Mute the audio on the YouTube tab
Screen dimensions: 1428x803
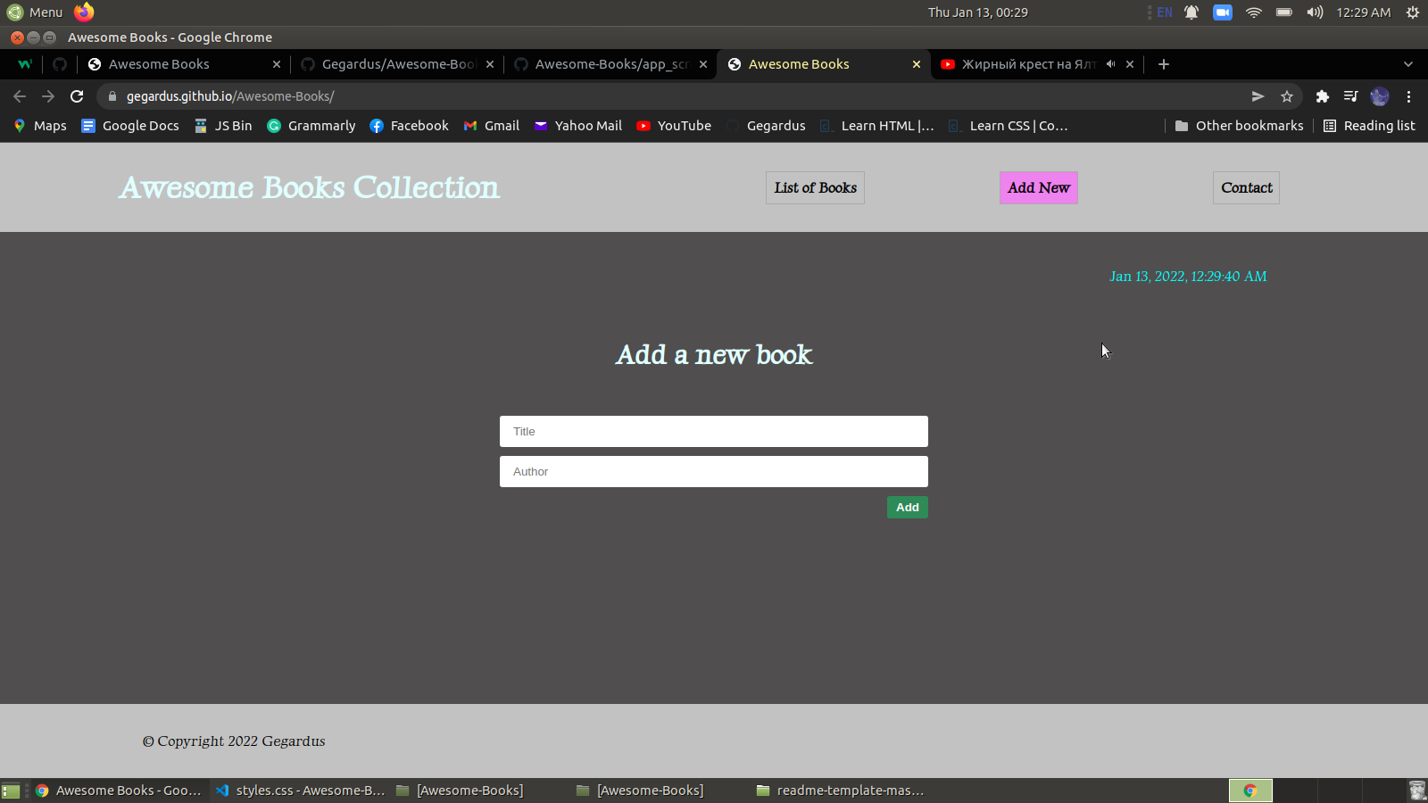click(x=1110, y=64)
